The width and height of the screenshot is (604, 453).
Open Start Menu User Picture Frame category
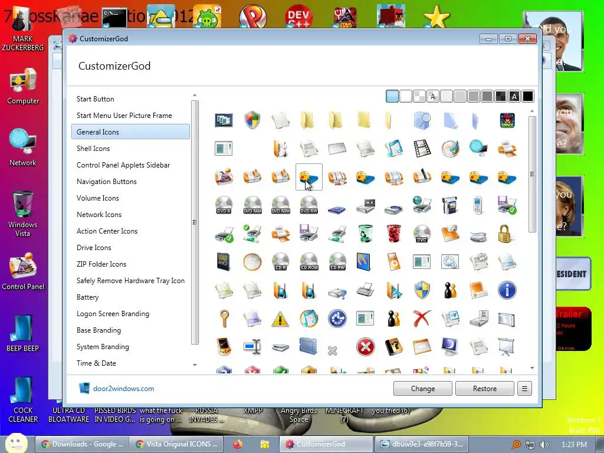(x=124, y=116)
